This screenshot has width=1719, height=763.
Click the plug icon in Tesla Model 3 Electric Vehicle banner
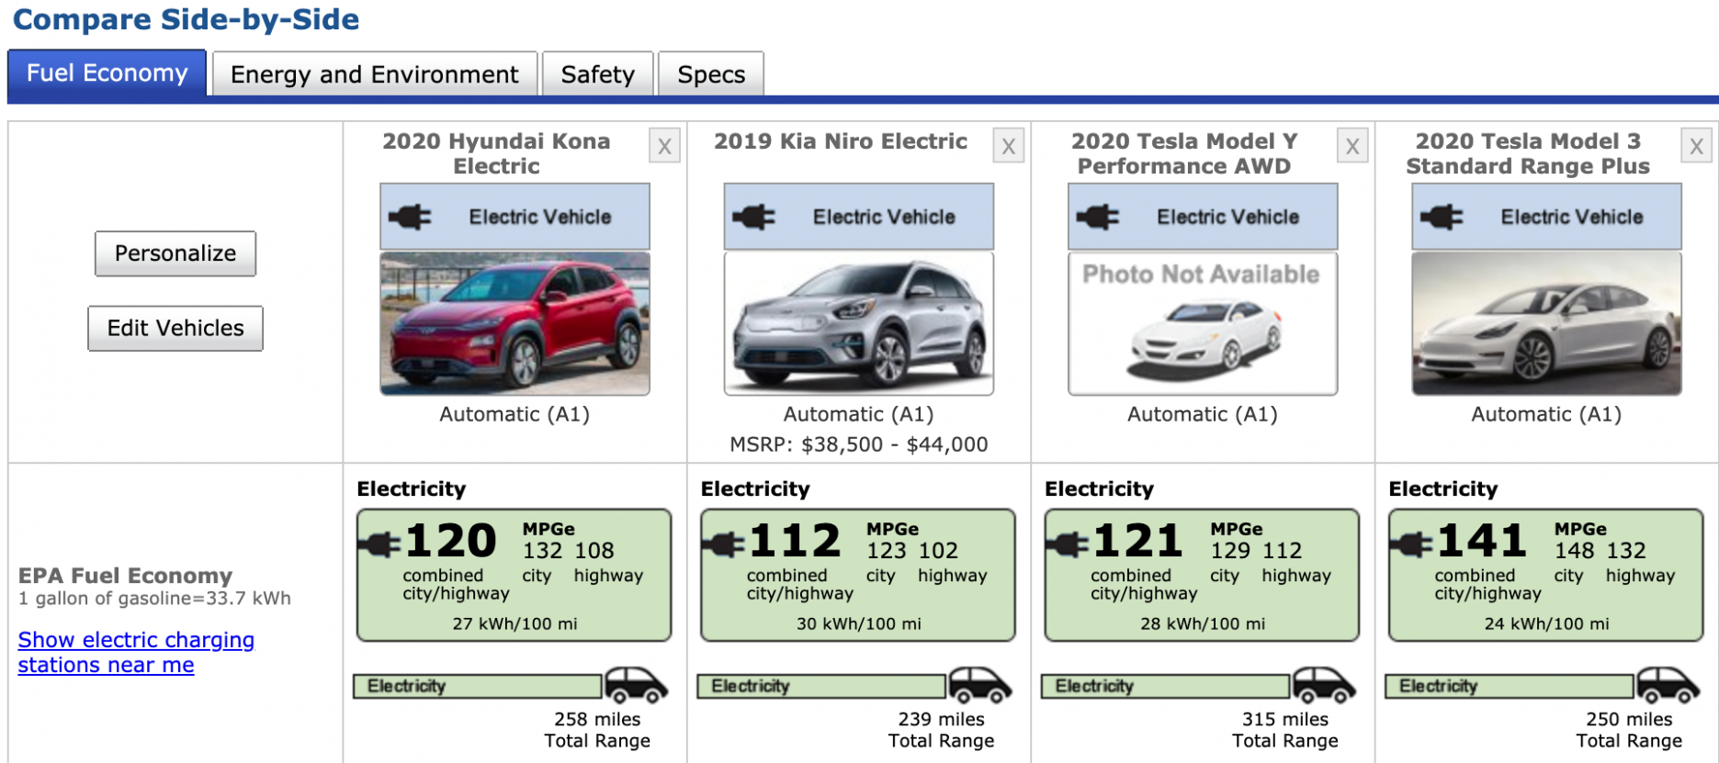coord(1442,218)
